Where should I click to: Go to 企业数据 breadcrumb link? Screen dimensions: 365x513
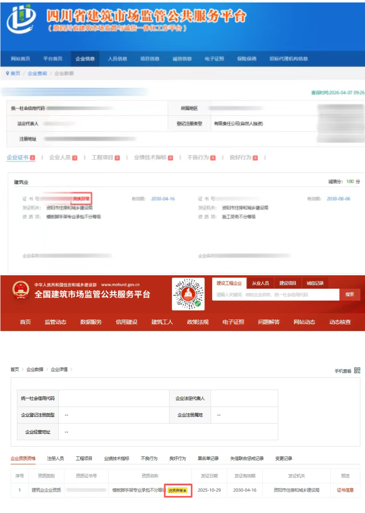[x=35, y=369]
